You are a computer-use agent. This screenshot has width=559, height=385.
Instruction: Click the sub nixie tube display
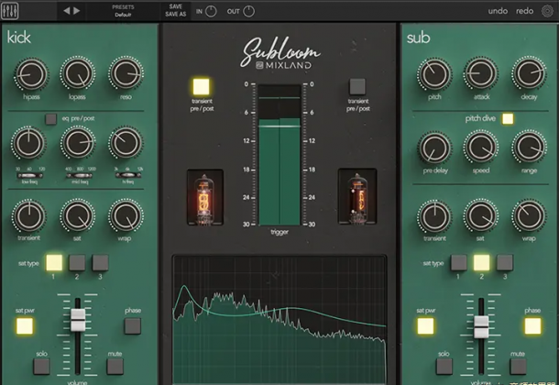357,196
